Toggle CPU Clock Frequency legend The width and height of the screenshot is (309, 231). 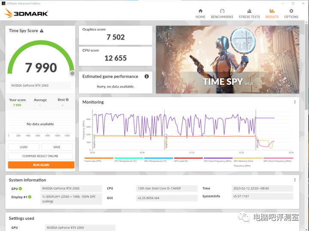[x=218, y=160]
